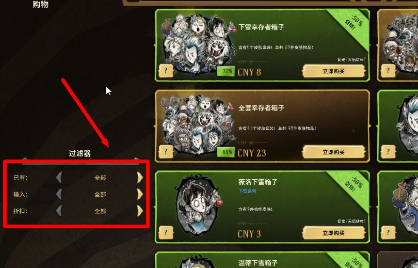Step the 折扣 filter back with the left arrow
This screenshot has height=268, width=418.
click(x=59, y=211)
